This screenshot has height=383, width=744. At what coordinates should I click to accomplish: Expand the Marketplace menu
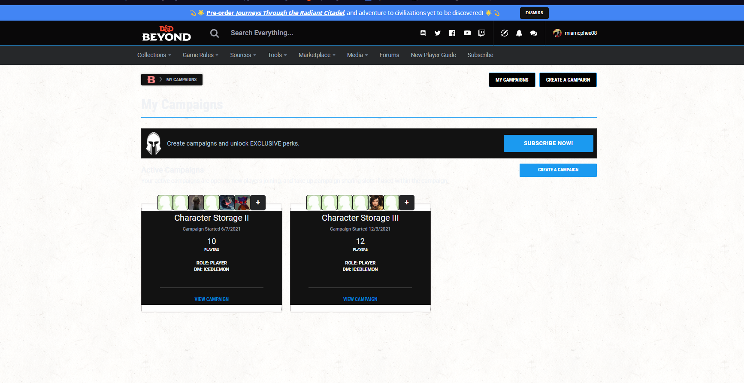317,55
